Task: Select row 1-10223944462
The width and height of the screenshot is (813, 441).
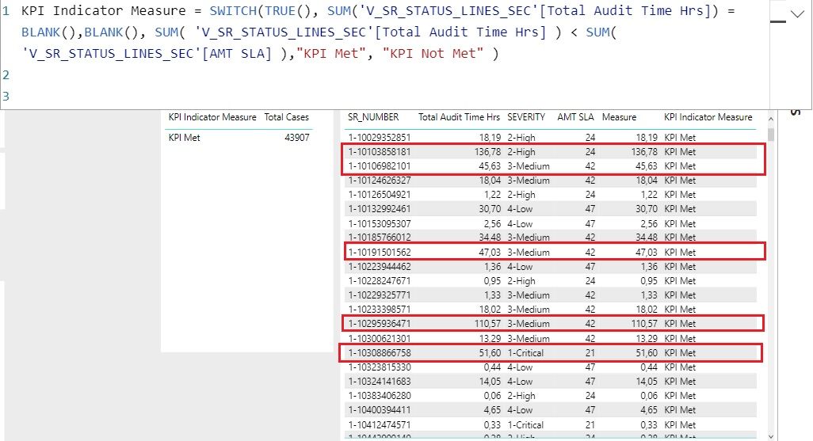Action: tap(551, 266)
